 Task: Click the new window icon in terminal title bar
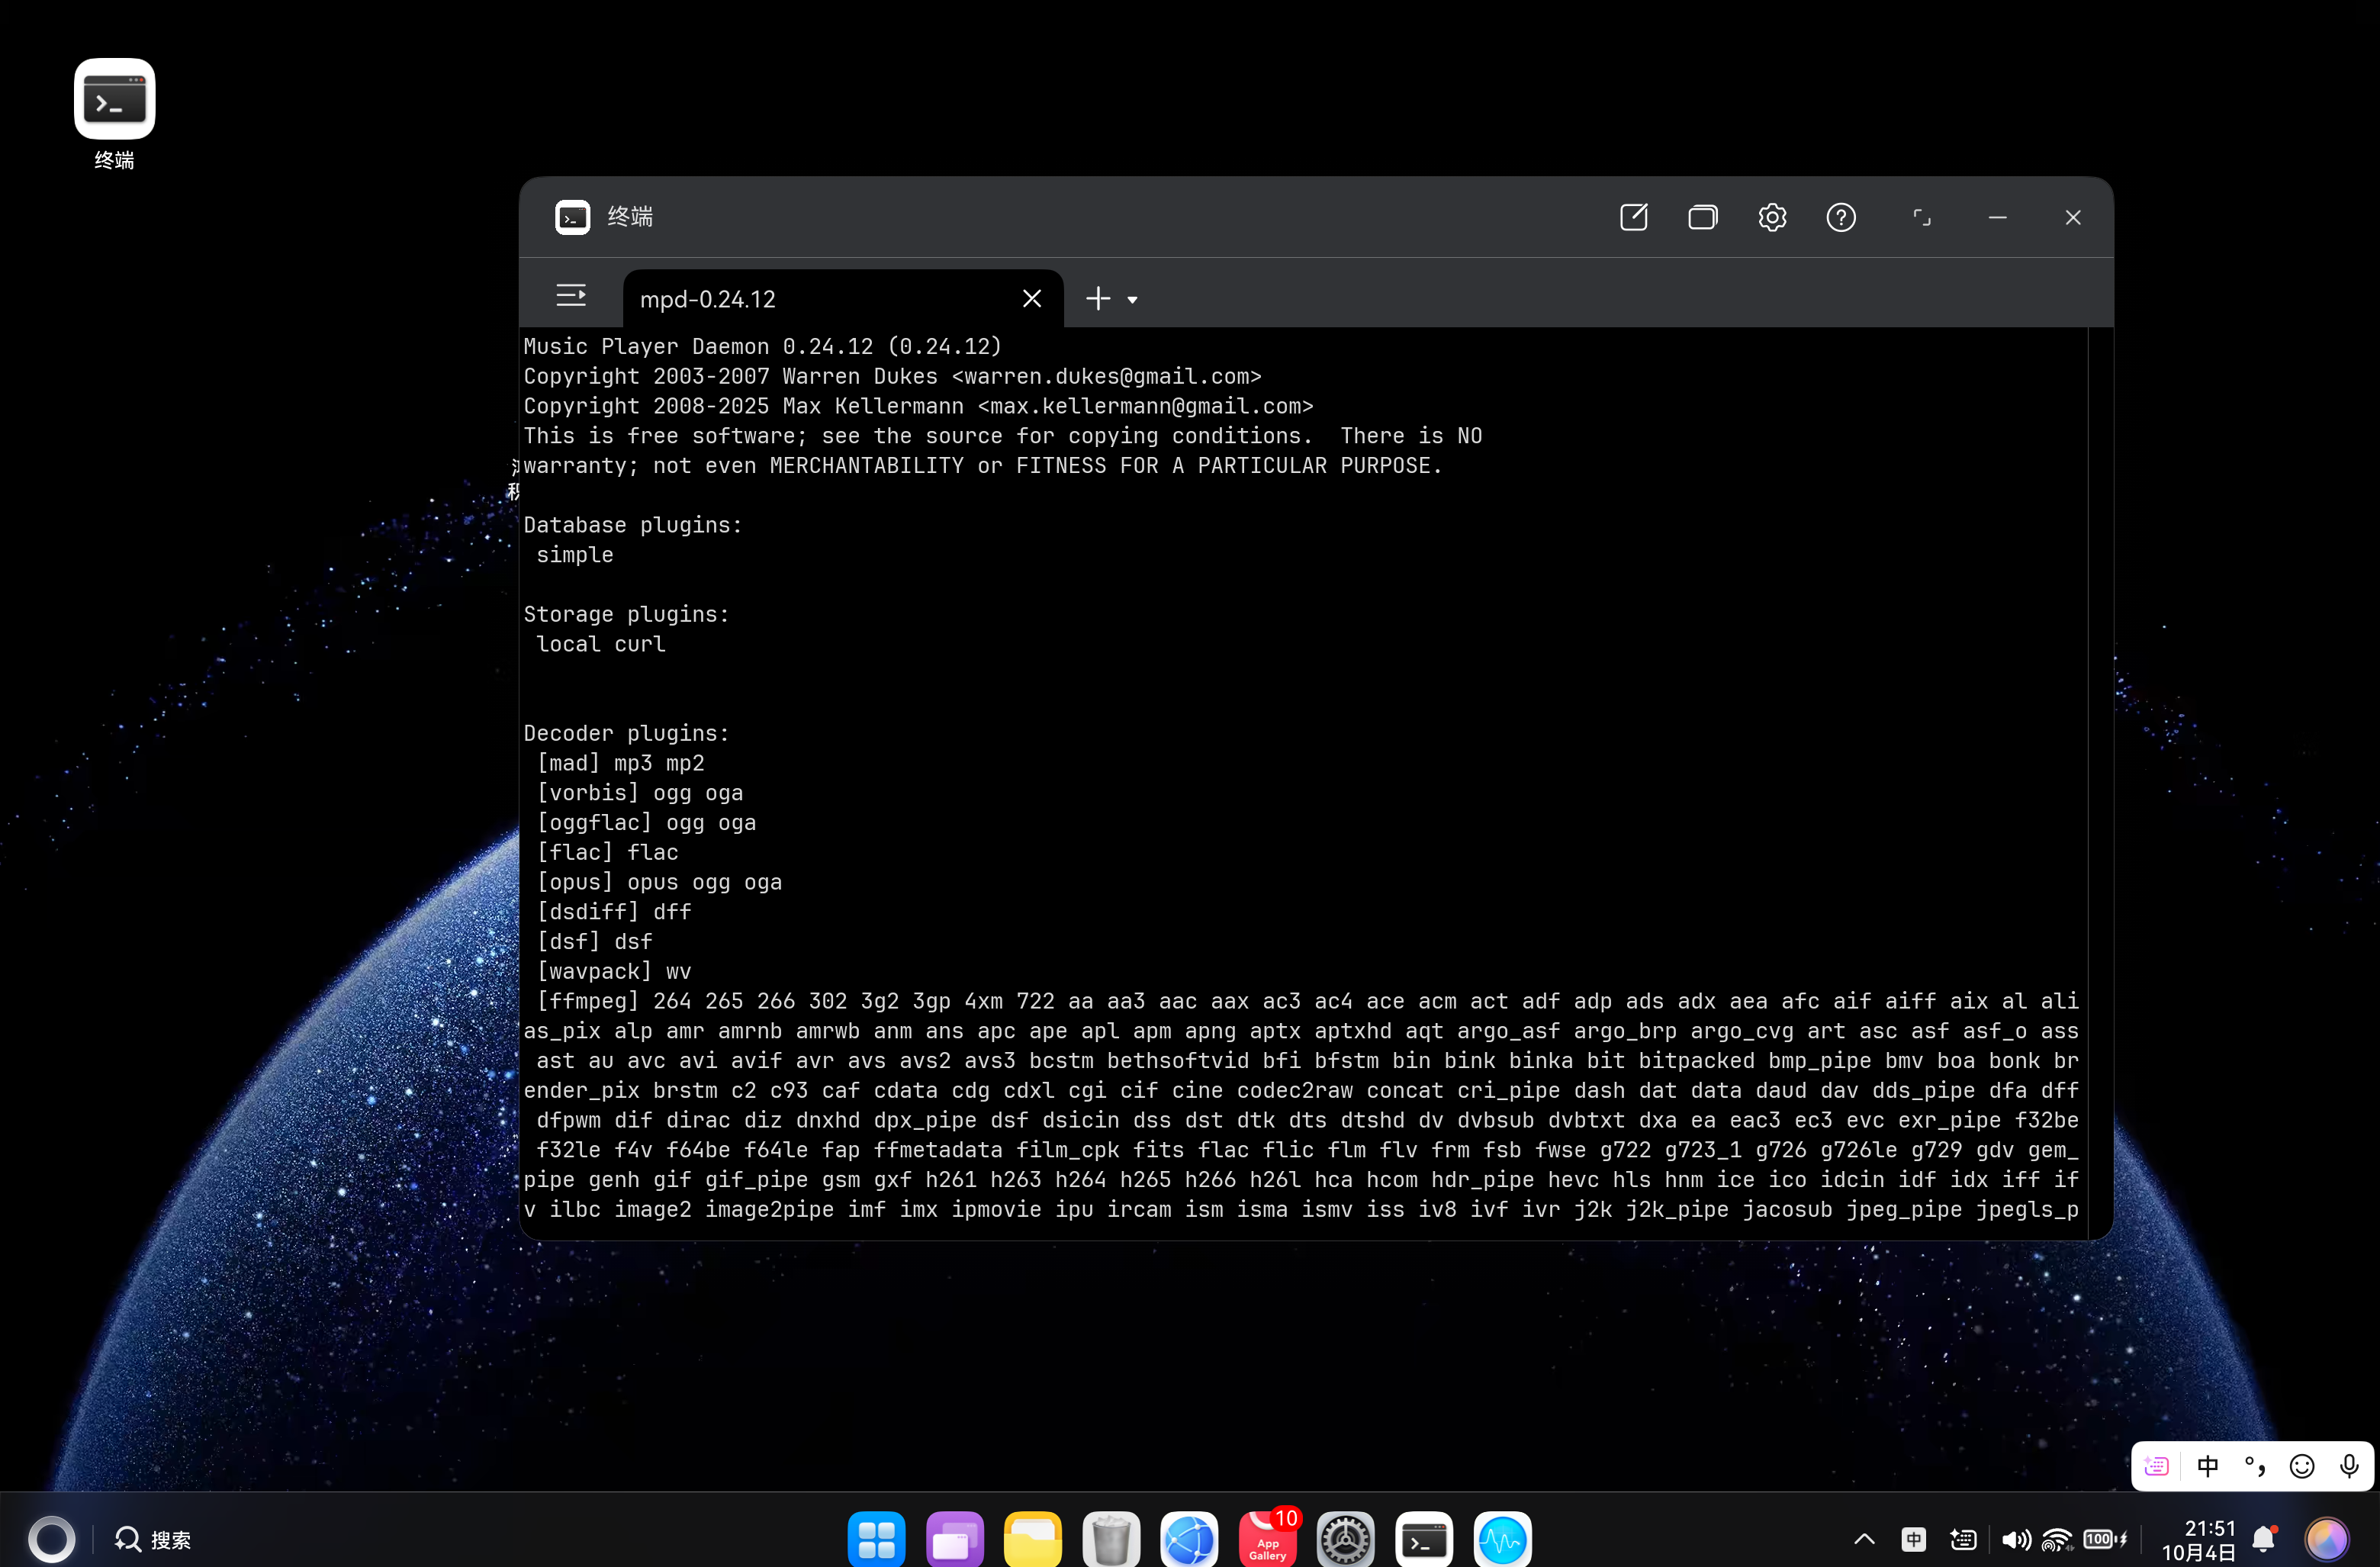(1633, 217)
